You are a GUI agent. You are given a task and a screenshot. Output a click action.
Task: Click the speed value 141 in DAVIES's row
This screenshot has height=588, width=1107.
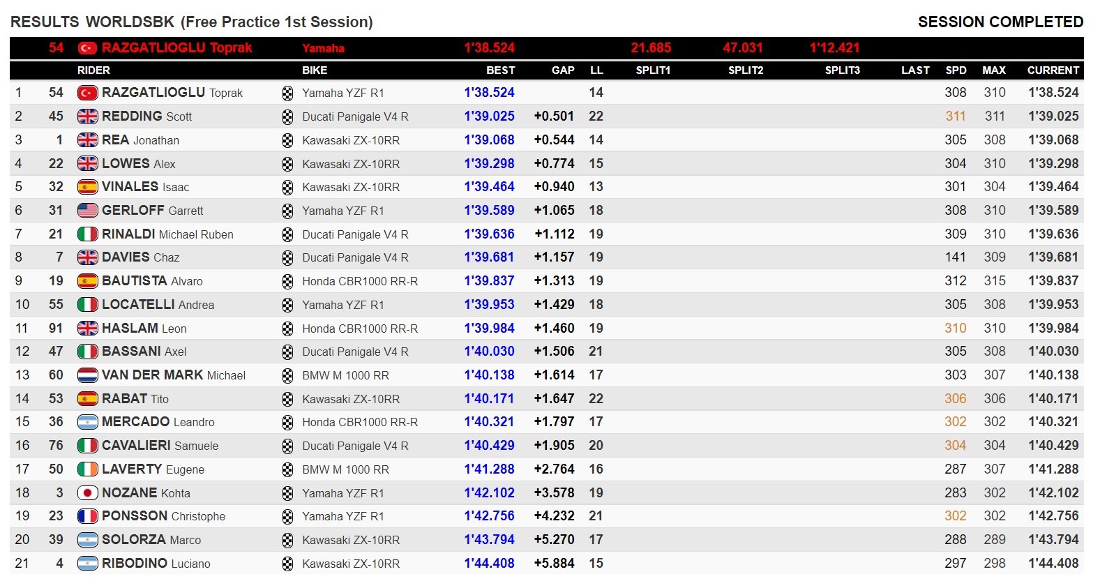(956, 257)
